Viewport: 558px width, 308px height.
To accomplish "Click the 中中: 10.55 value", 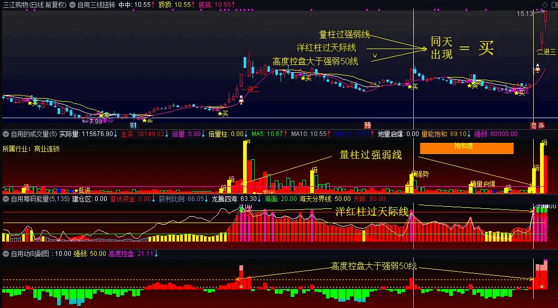I will pos(136,5).
